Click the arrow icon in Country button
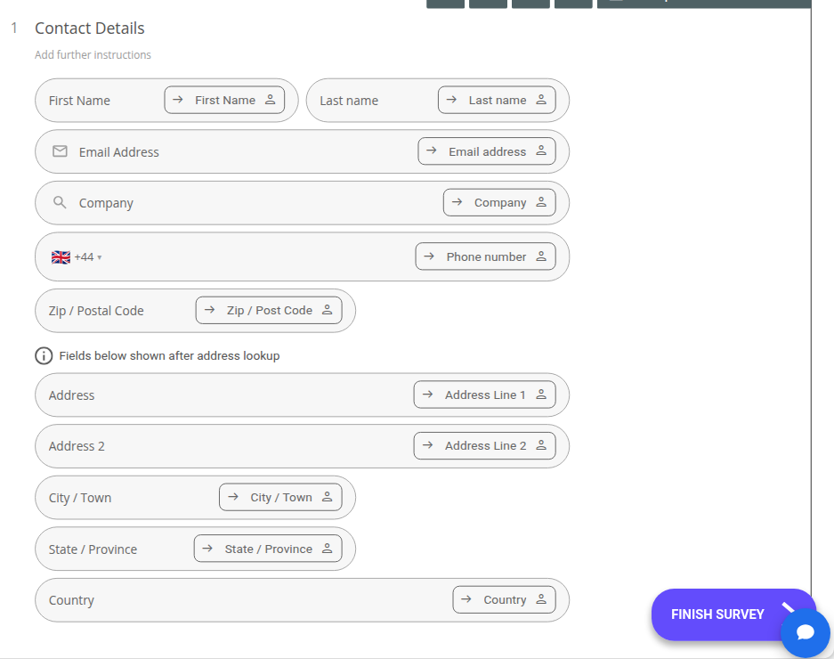 pos(466,598)
